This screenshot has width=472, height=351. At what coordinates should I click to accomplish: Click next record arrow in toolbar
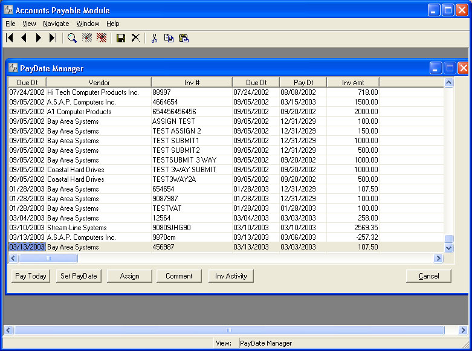tap(38, 38)
